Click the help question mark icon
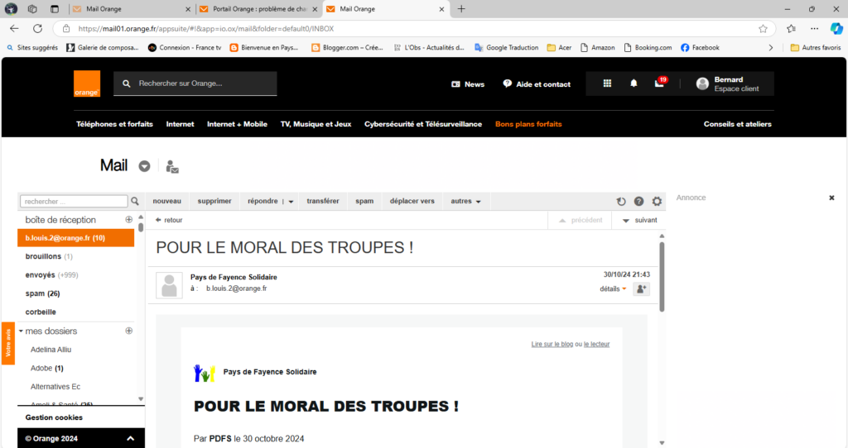This screenshot has width=848, height=448. coord(638,201)
